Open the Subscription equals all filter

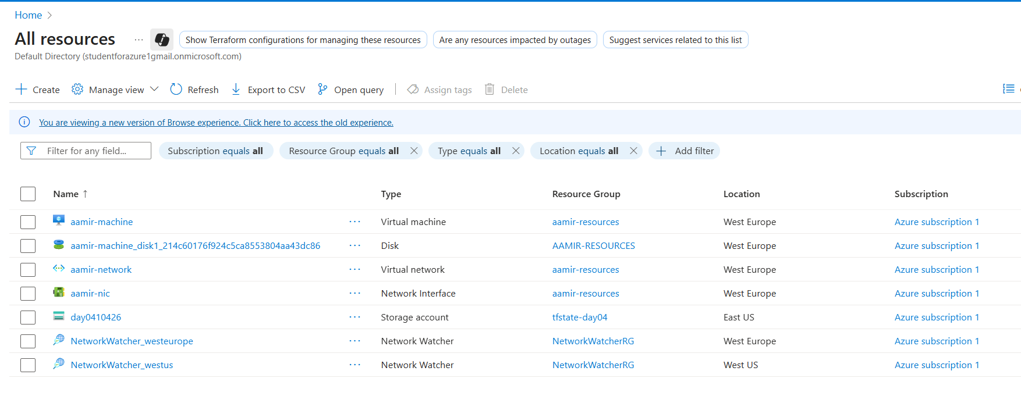(x=215, y=151)
